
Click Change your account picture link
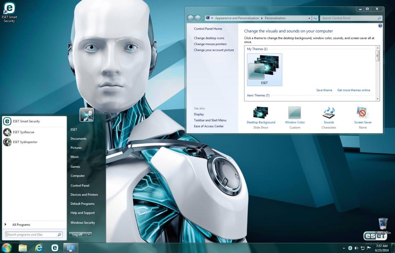[x=214, y=50]
